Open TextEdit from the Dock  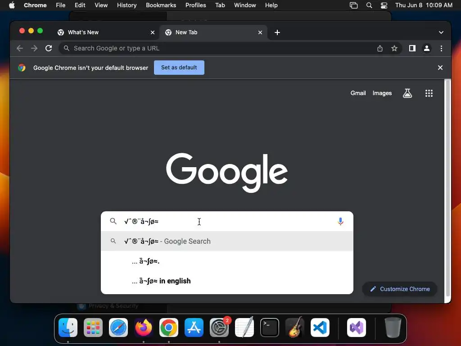(244, 328)
